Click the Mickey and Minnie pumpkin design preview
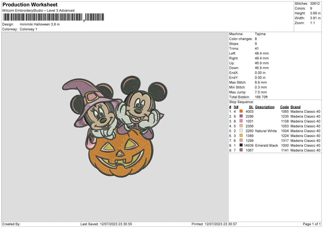The image size is (323, 228). pyautogui.click(x=115, y=126)
